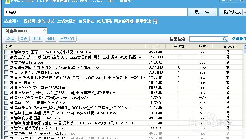Click hot keyword 功夫熊猫

(x=104, y=21)
